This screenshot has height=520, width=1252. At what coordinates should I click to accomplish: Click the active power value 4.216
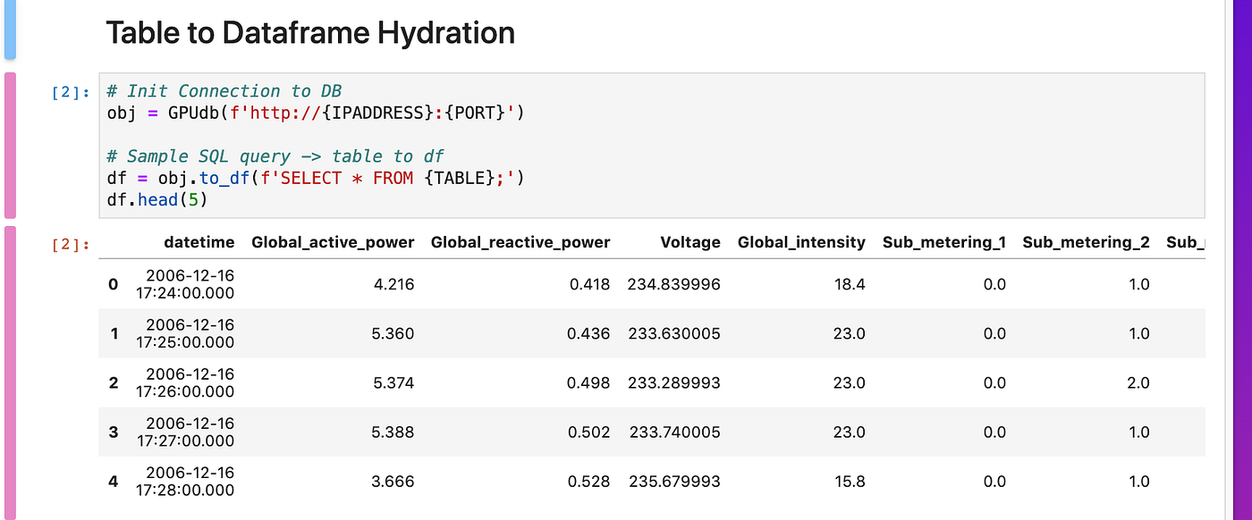(395, 284)
